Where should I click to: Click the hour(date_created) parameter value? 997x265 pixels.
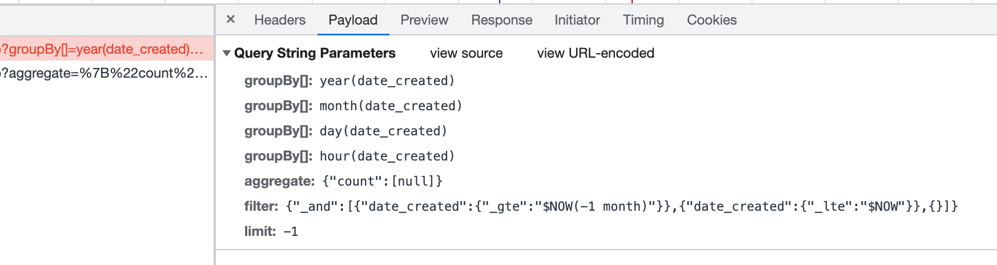tap(387, 156)
